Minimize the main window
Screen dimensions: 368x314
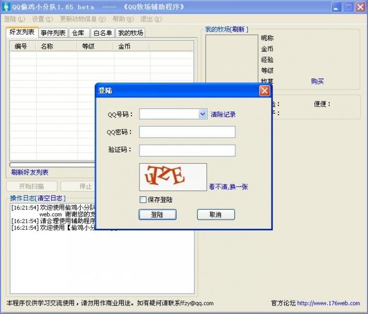pos(337,7)
